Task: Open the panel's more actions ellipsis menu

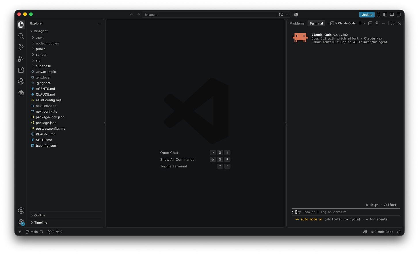Action: click(384, 23)
